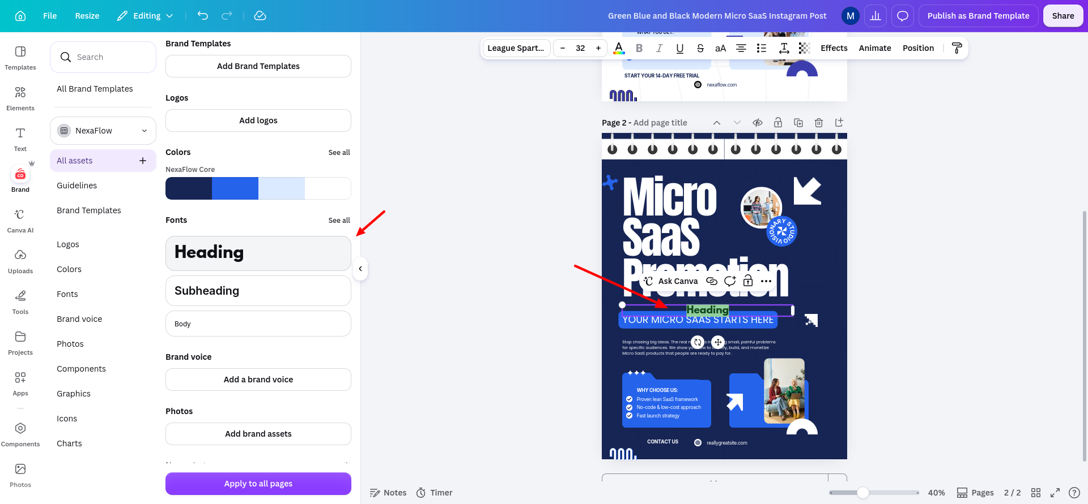The height and width of the screenshot is (504, 1088).
Task: Toggle uppercase text case
Action: 721,48
